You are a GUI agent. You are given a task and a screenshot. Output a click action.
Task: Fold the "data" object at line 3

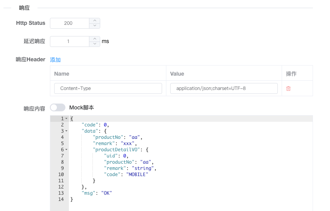pos(66,131)
